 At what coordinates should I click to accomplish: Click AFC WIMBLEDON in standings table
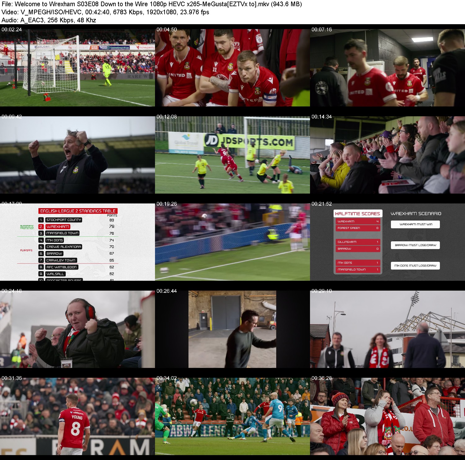pos(61,267)
